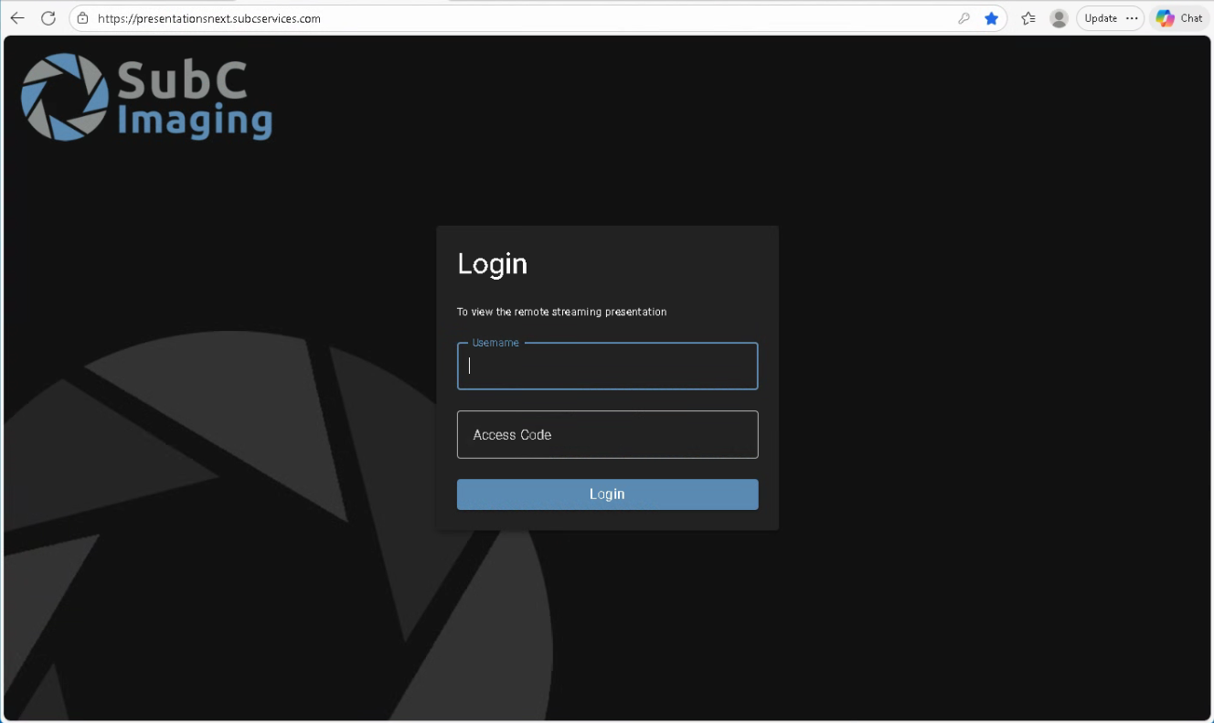Open the saved passwords key icon

point(964,18)
